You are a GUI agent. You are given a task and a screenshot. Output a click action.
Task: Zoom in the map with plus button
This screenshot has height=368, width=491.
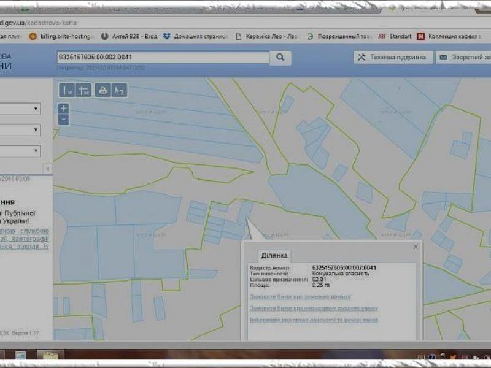[x=63, y=109]
